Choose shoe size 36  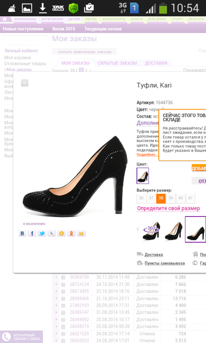141,198
